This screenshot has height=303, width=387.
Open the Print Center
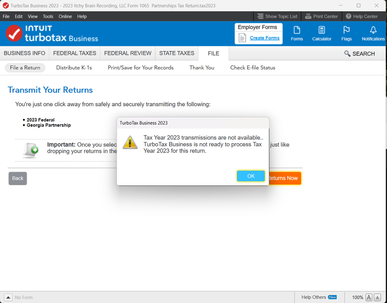321,16
